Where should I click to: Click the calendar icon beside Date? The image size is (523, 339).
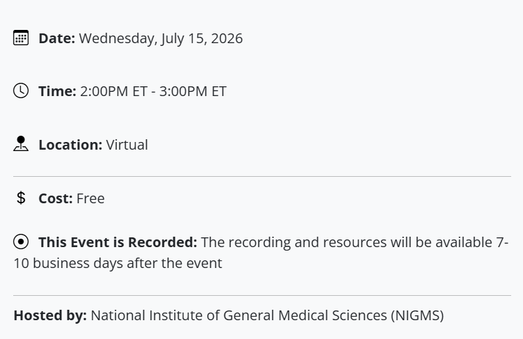[21, 38]
